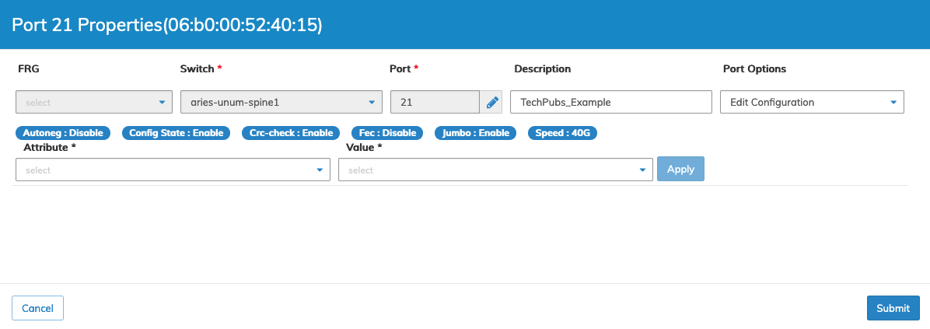
Task: Click the arrow on aries-unum-spine1 switch selector
Action: (372, 103)
